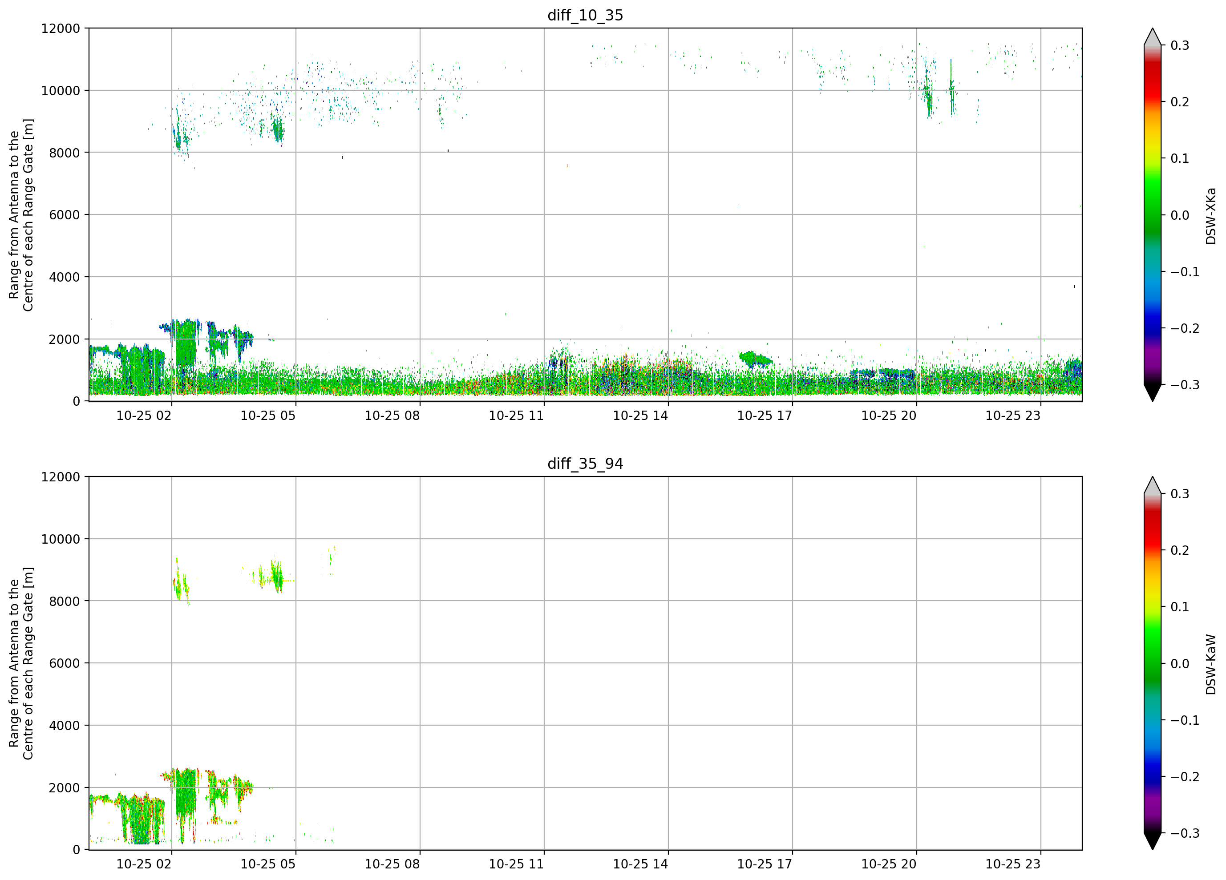Click the 4000 y-tick in diff_35_94
1226x880 pixels.
click(65, 726)
